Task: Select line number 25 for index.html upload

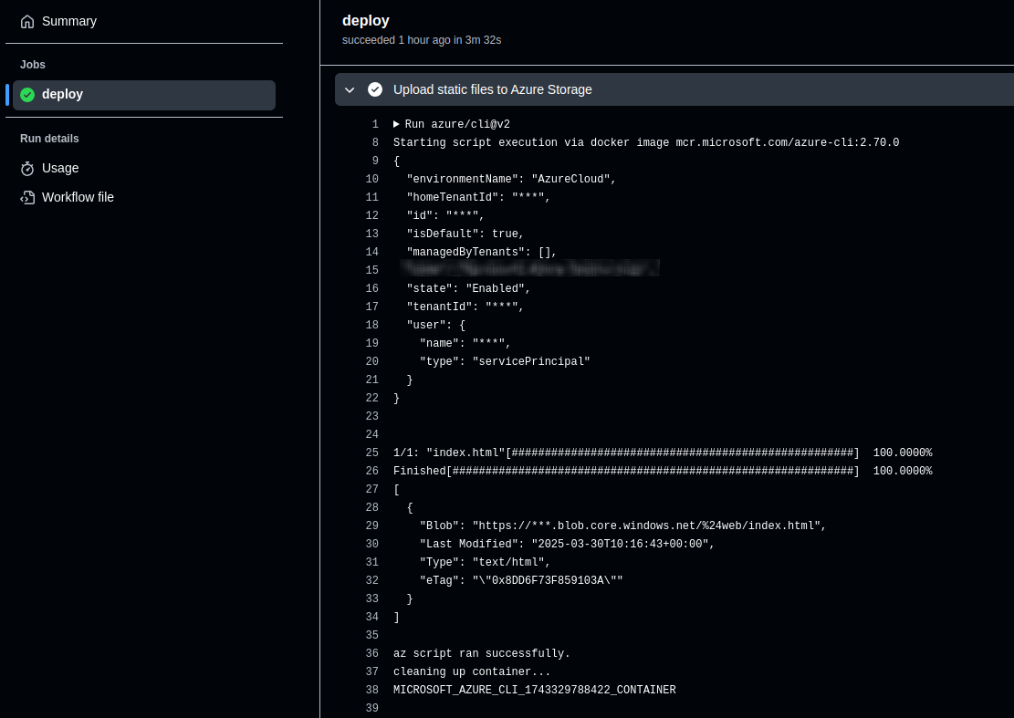Action: (371, 453)
